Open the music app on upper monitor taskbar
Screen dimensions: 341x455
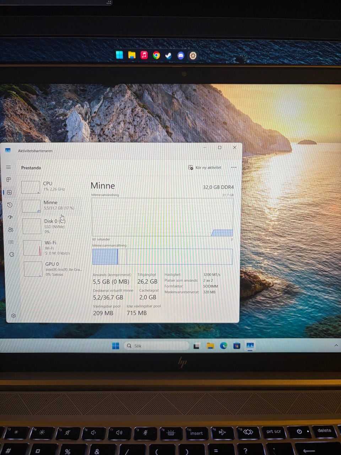tap(144, 55)
